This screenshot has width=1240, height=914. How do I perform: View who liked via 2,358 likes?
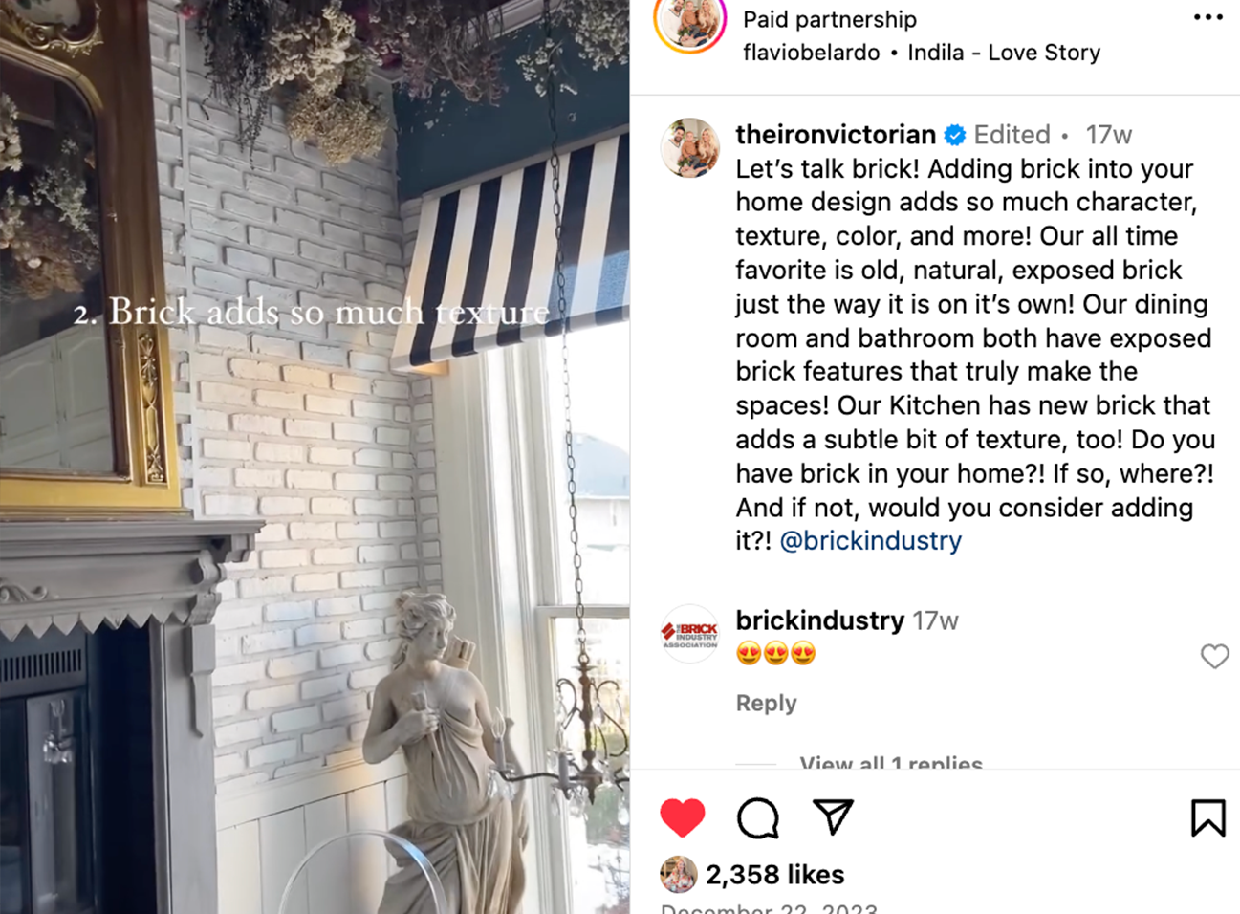coord(775,875)
